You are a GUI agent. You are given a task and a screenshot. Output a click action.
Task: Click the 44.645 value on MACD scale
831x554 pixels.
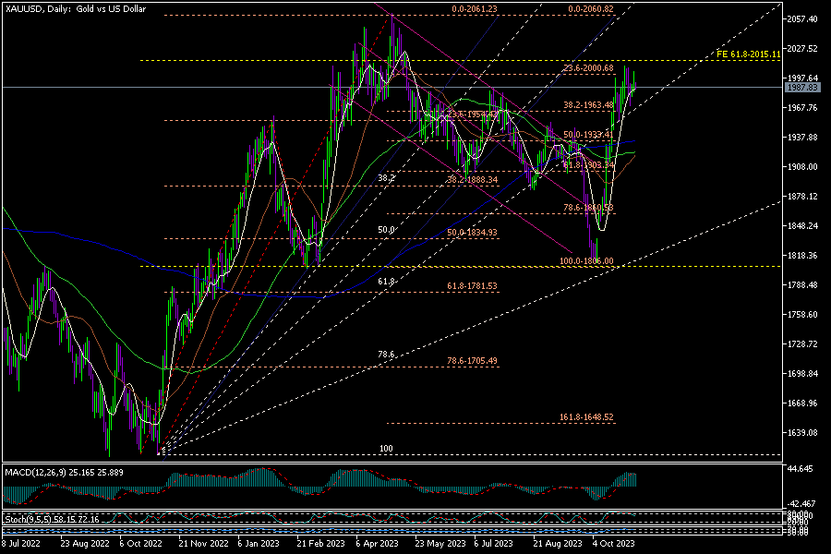(x=801, y=470)
